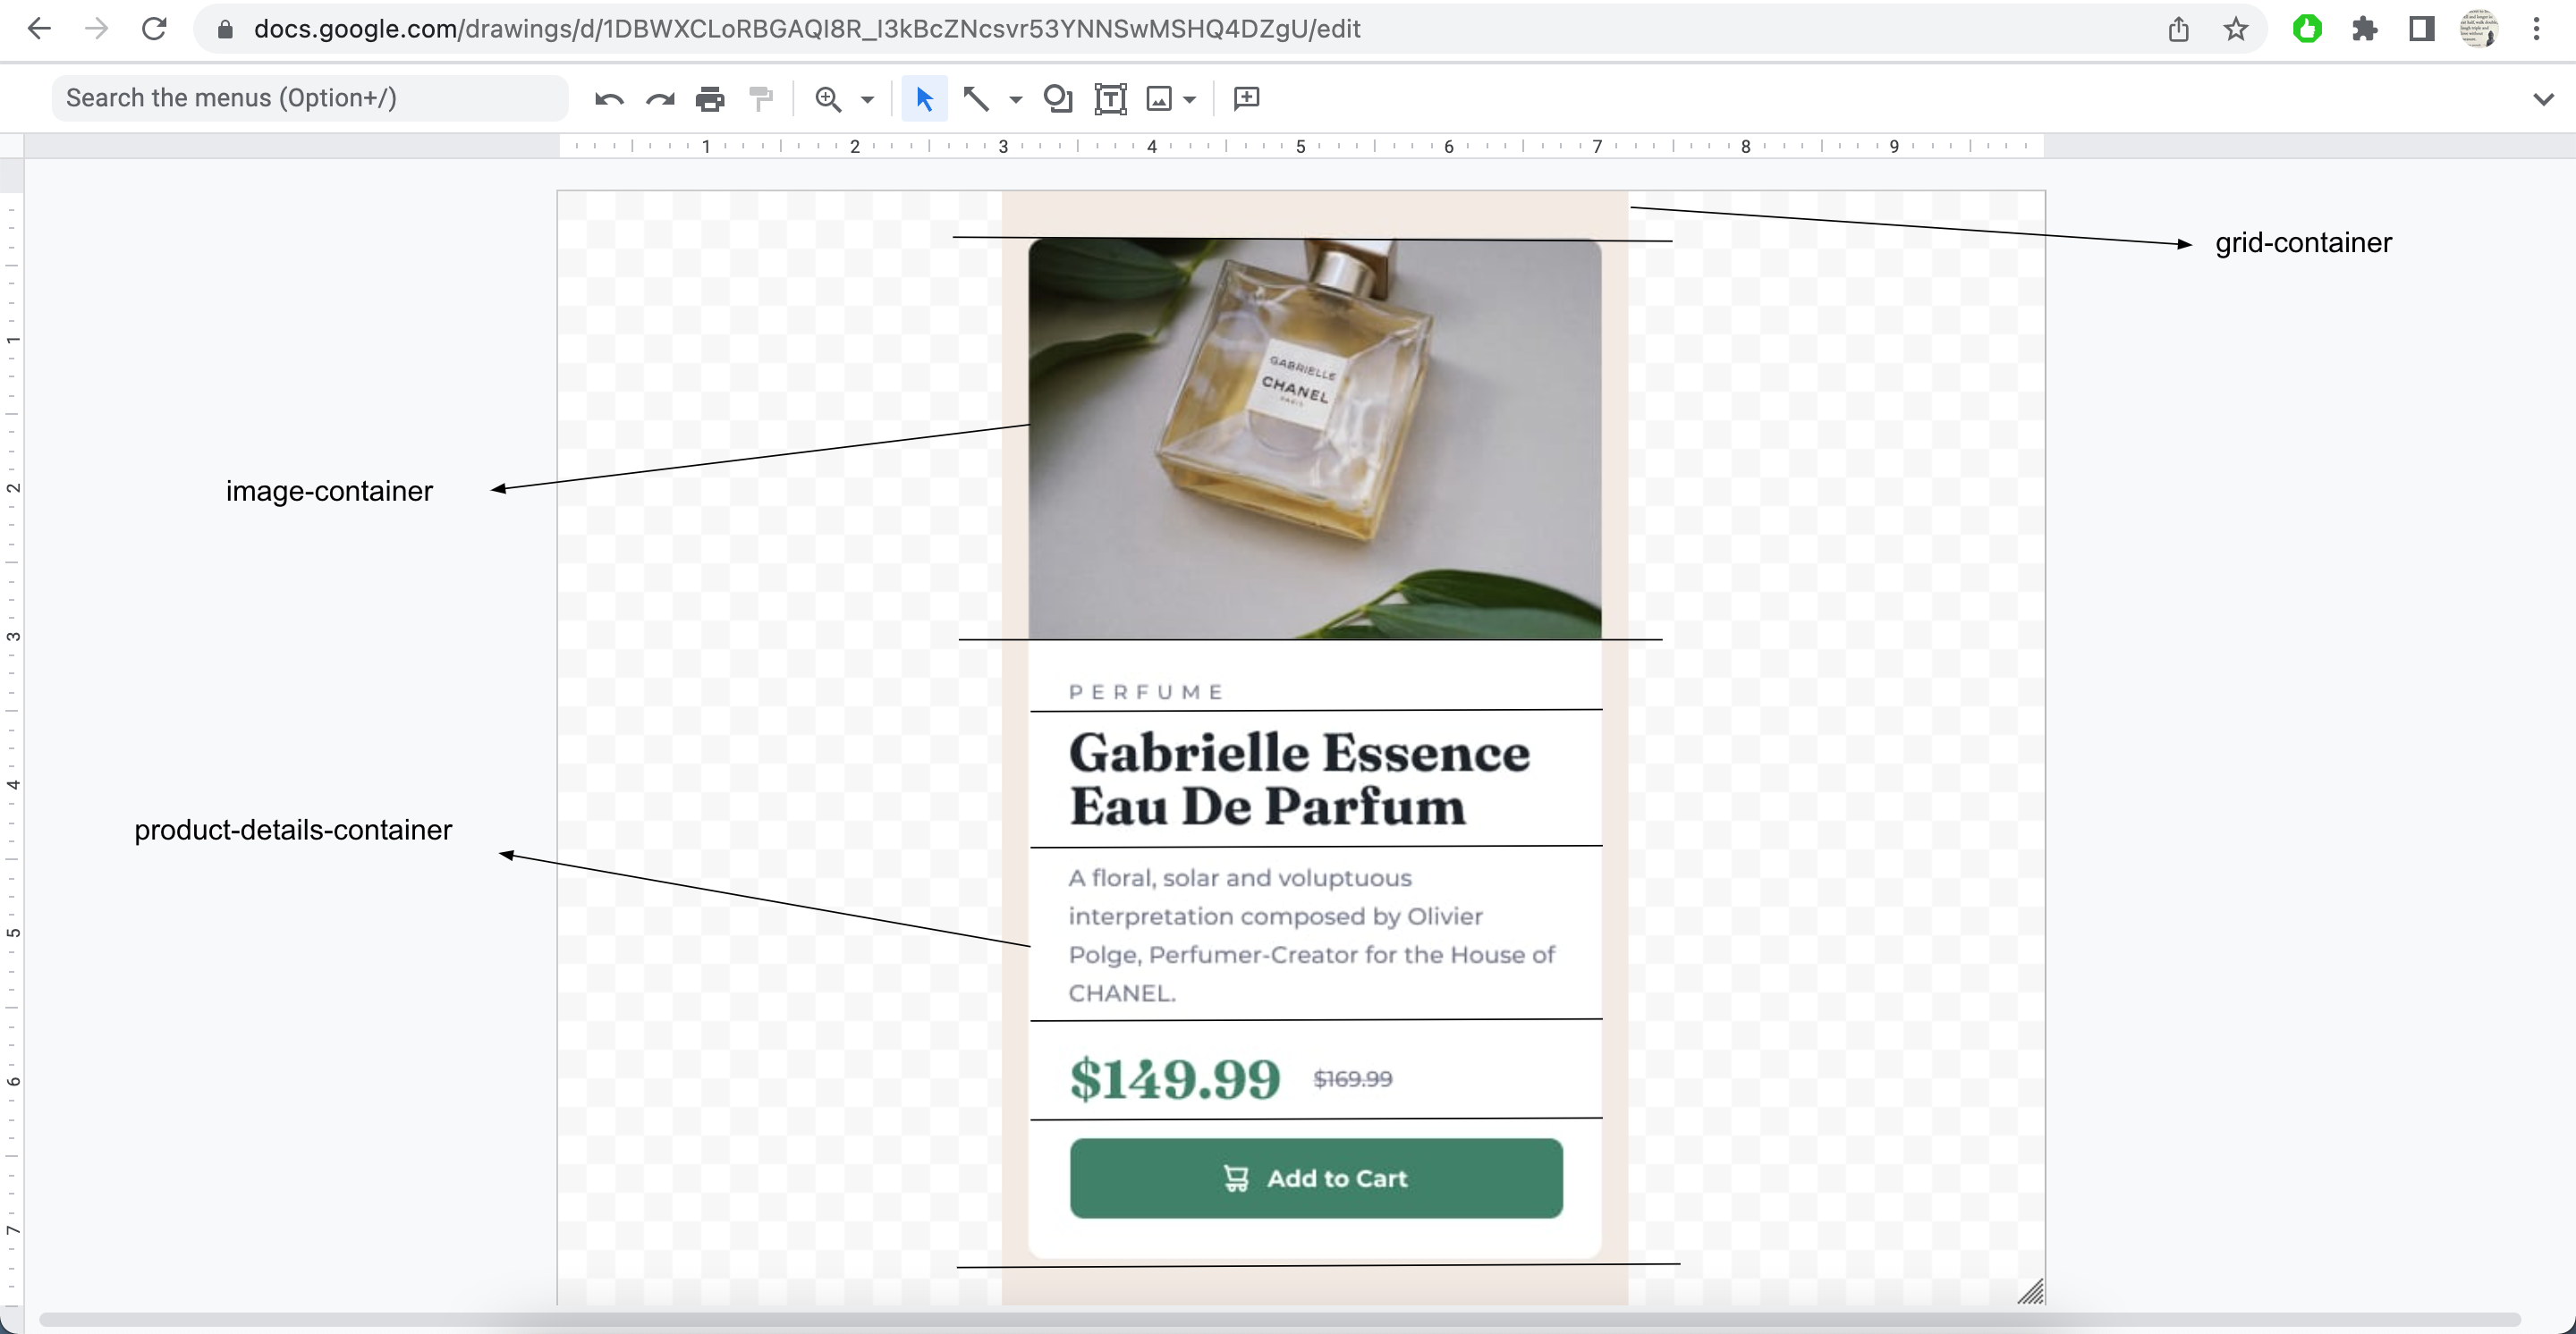Image resolution: width=2576 pixels, height=1334 pixels.
Task: Select the Text box tool
Action: tap(1110, 98)
